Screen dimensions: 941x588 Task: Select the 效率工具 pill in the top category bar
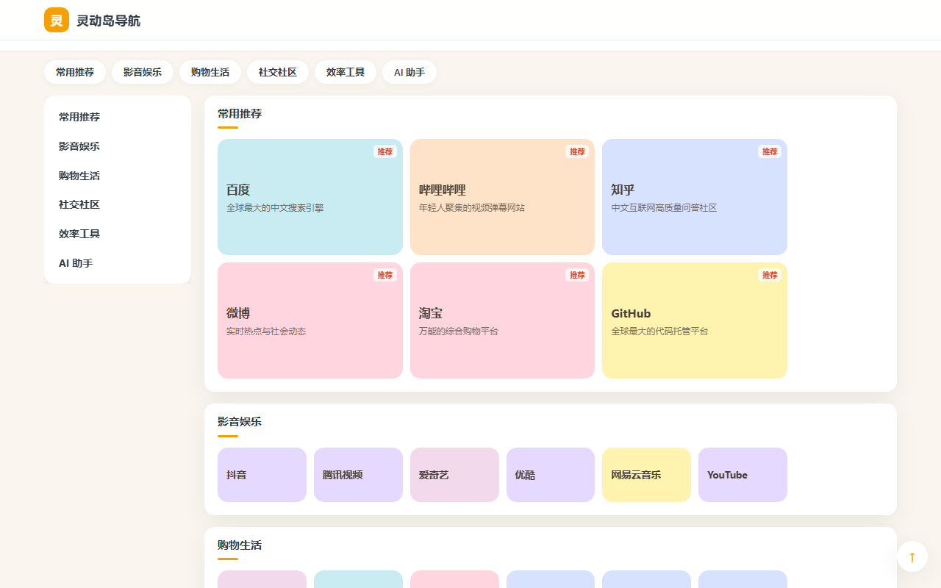(346, 72)
